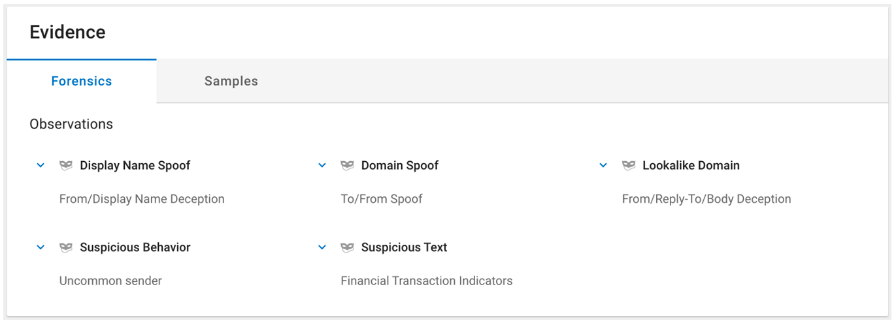Click the mask icon beside Suspicious Behavior
The width and height of the screenshot is (896, 323).
(x=66, y=248)
